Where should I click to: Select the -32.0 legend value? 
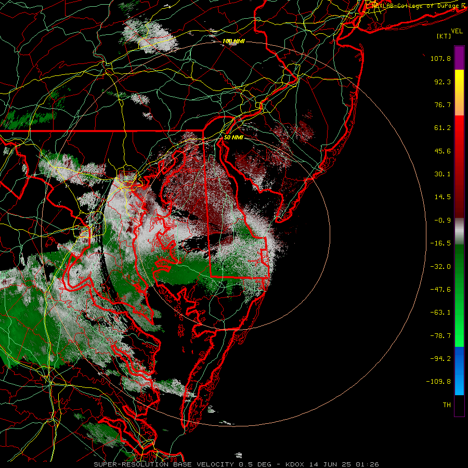440,267
